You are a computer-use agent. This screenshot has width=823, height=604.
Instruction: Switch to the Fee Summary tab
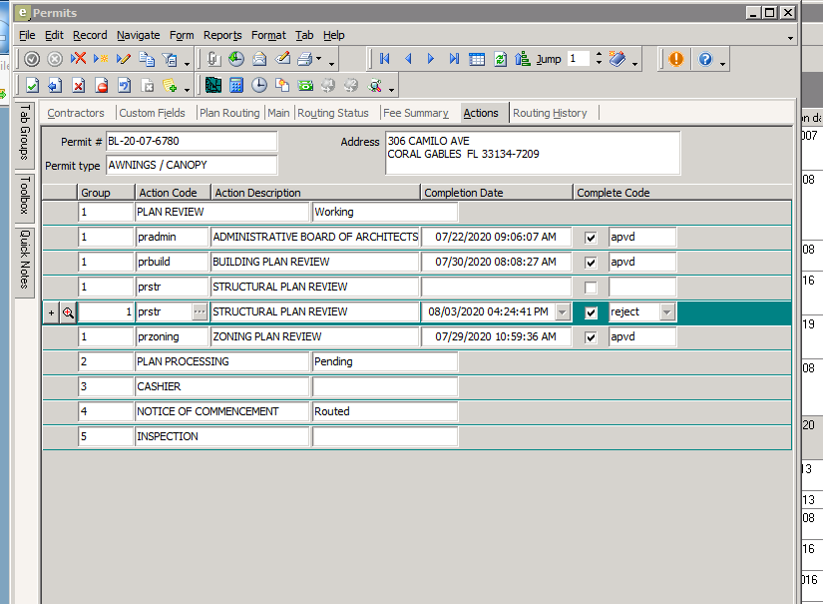point(416,113)
